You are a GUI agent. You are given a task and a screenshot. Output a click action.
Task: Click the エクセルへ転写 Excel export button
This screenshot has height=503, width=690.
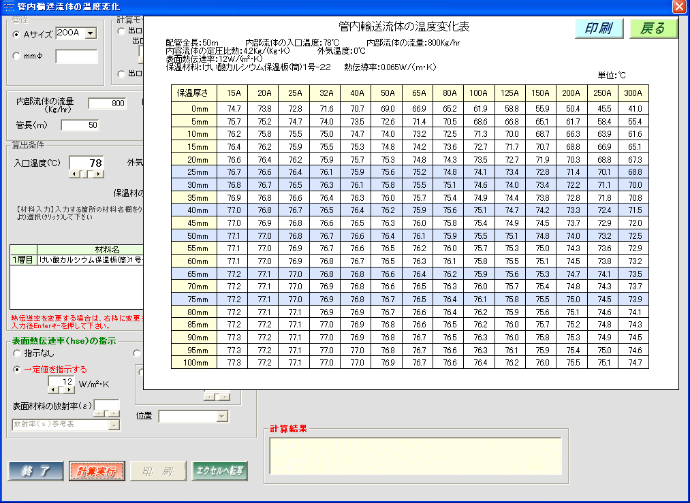point(219,471)
